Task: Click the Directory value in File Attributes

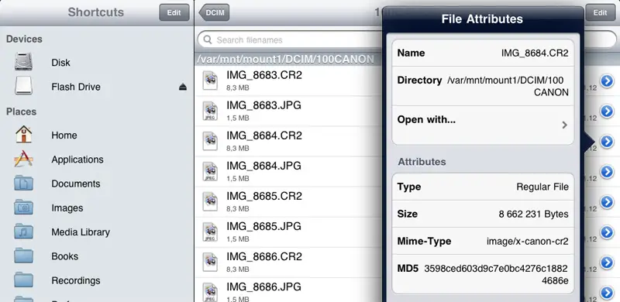Action: [x=508, y=86]
